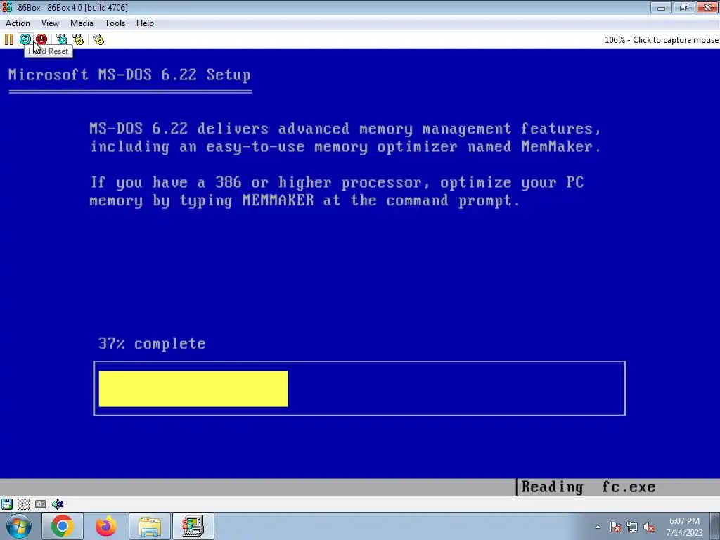Click the speaker sound status bar icon
Viewport: 720px width, 540px height.
58,503
